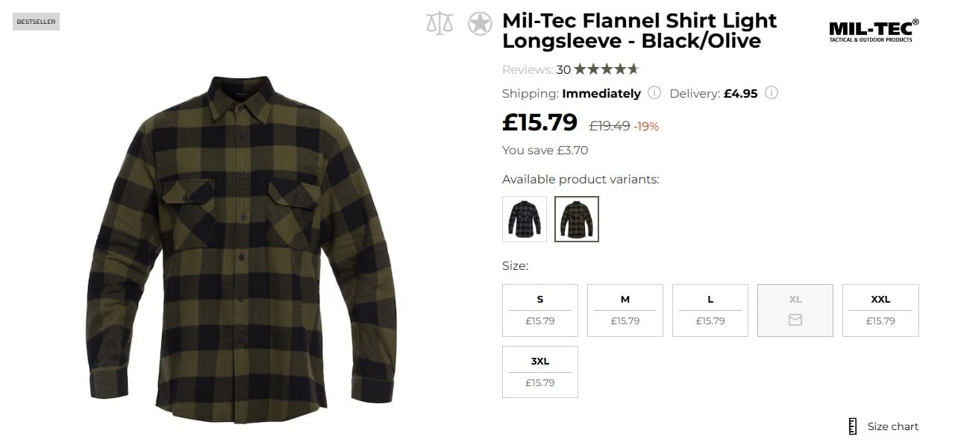Select size M option
964x448 pixels.
pyautogui.click(x=625, y=310)
